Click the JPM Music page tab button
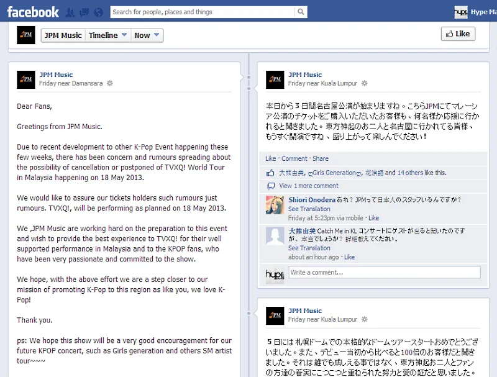The width and height of the screenshot is (497, 377). [x=63, y=35]
